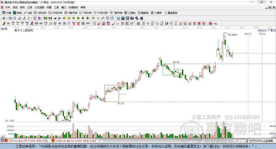The height and width of the screenshot is (149, 276).
Task: Click the 78.3000 high price label
Action: click(x=233, y=35)
